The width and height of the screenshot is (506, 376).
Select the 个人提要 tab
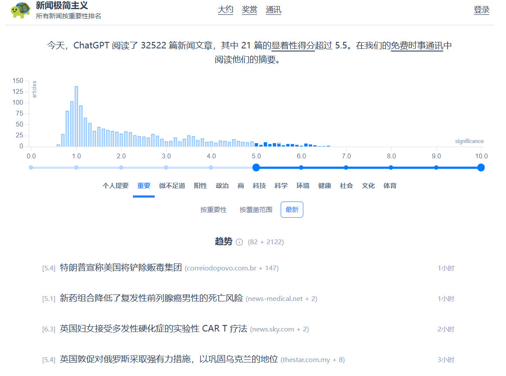pyautogui.click(x=115, y=186)
